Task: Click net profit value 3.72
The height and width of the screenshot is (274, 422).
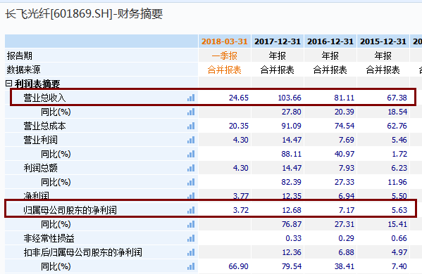Action: click(241, 210)
